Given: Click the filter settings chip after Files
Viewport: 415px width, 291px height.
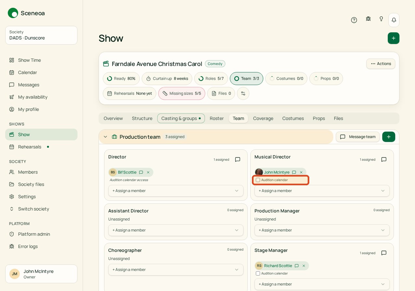Looking at the screenshot, I should click(x=243, y=93).
